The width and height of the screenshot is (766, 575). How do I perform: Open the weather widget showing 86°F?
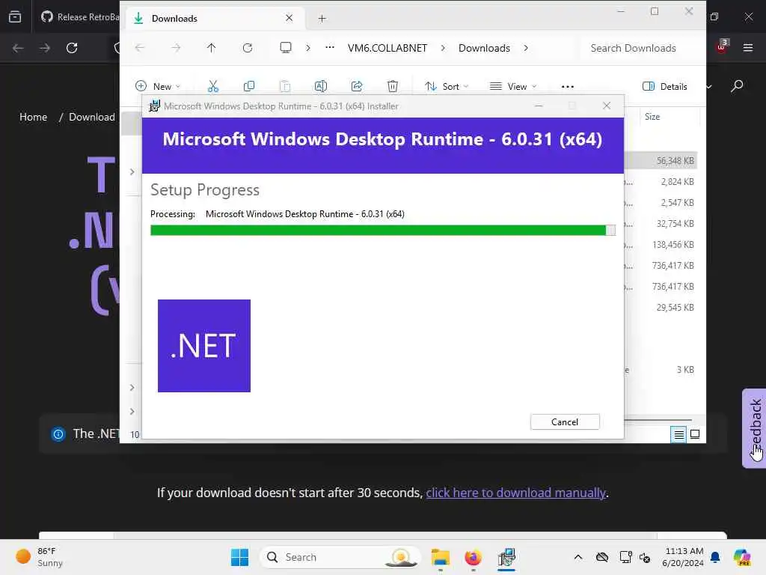pos(39,557)
